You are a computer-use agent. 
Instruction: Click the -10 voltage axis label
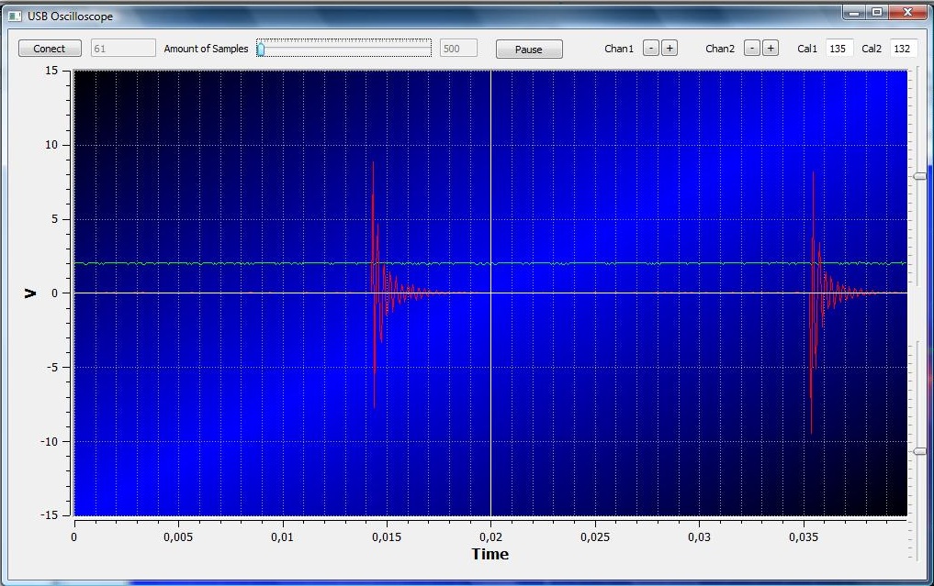[50, 441]
